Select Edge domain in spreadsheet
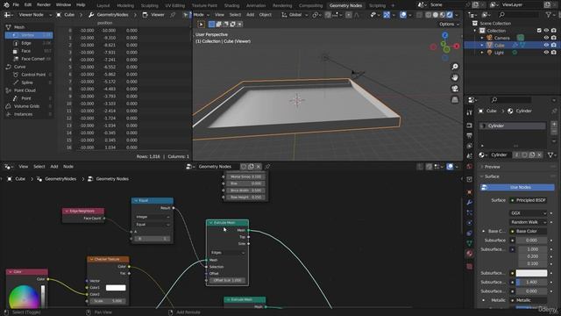This screenshot has width=561, height=316. 29,43
